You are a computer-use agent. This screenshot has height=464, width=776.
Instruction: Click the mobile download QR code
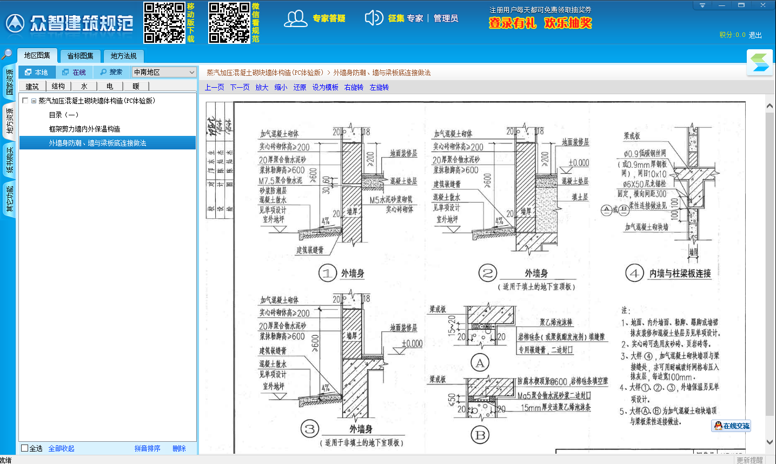click(x=164, y=23)
